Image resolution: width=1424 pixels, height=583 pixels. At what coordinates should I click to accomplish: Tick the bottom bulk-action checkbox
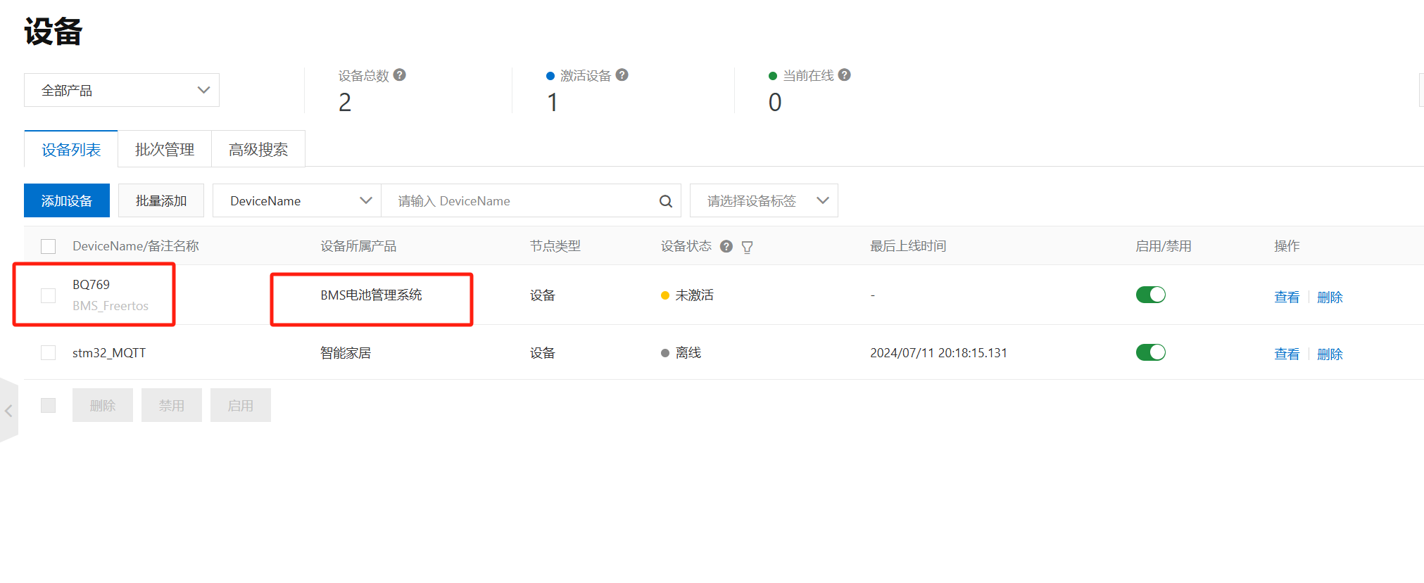point(48,405)
